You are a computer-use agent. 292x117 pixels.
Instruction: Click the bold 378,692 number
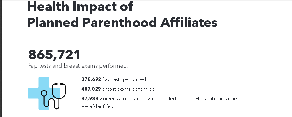tap(91, 79)
